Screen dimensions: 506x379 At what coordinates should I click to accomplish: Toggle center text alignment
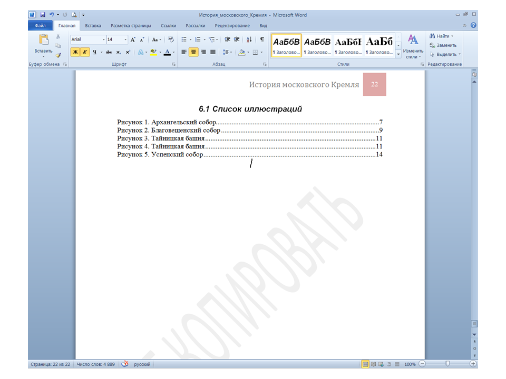tap(193, 52)
